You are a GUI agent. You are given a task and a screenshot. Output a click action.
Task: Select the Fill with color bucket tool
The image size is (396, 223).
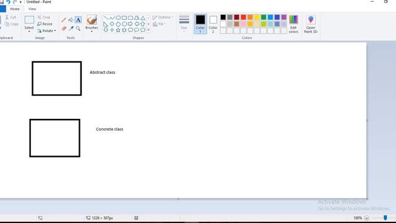71,20
